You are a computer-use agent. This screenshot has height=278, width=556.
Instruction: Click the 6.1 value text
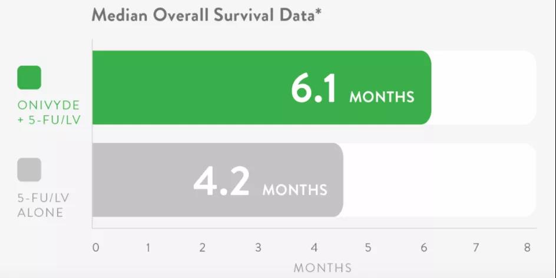click(x=313, y=89)
